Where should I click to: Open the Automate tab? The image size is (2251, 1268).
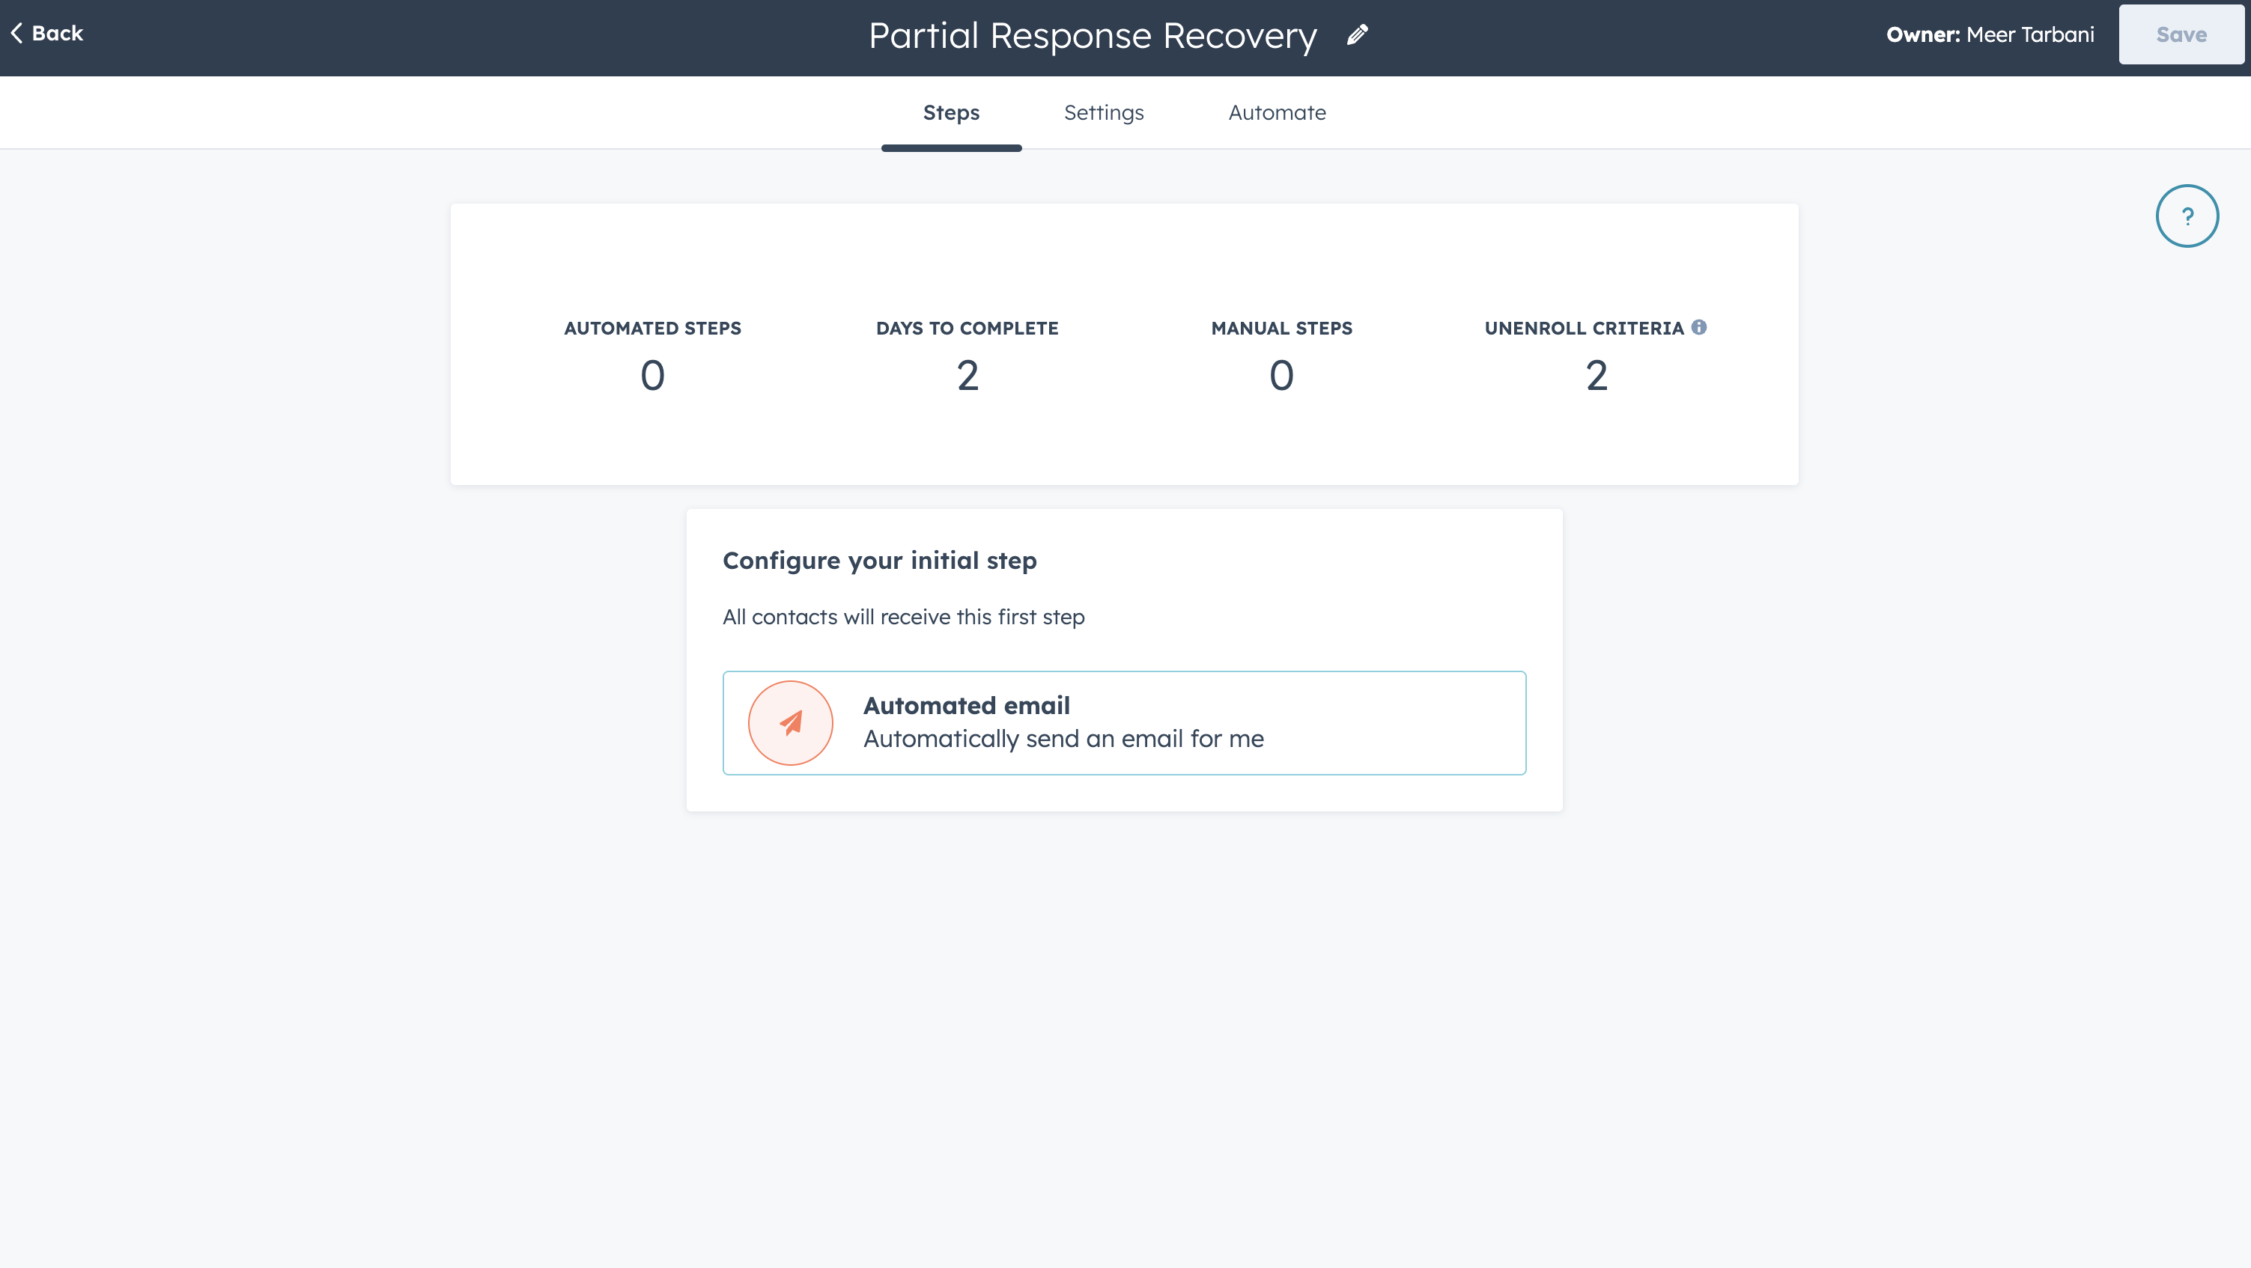tap(1277, 112)
